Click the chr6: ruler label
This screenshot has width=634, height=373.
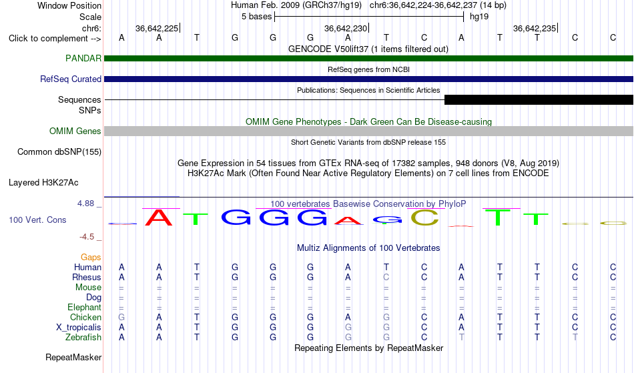pos(91,28)
